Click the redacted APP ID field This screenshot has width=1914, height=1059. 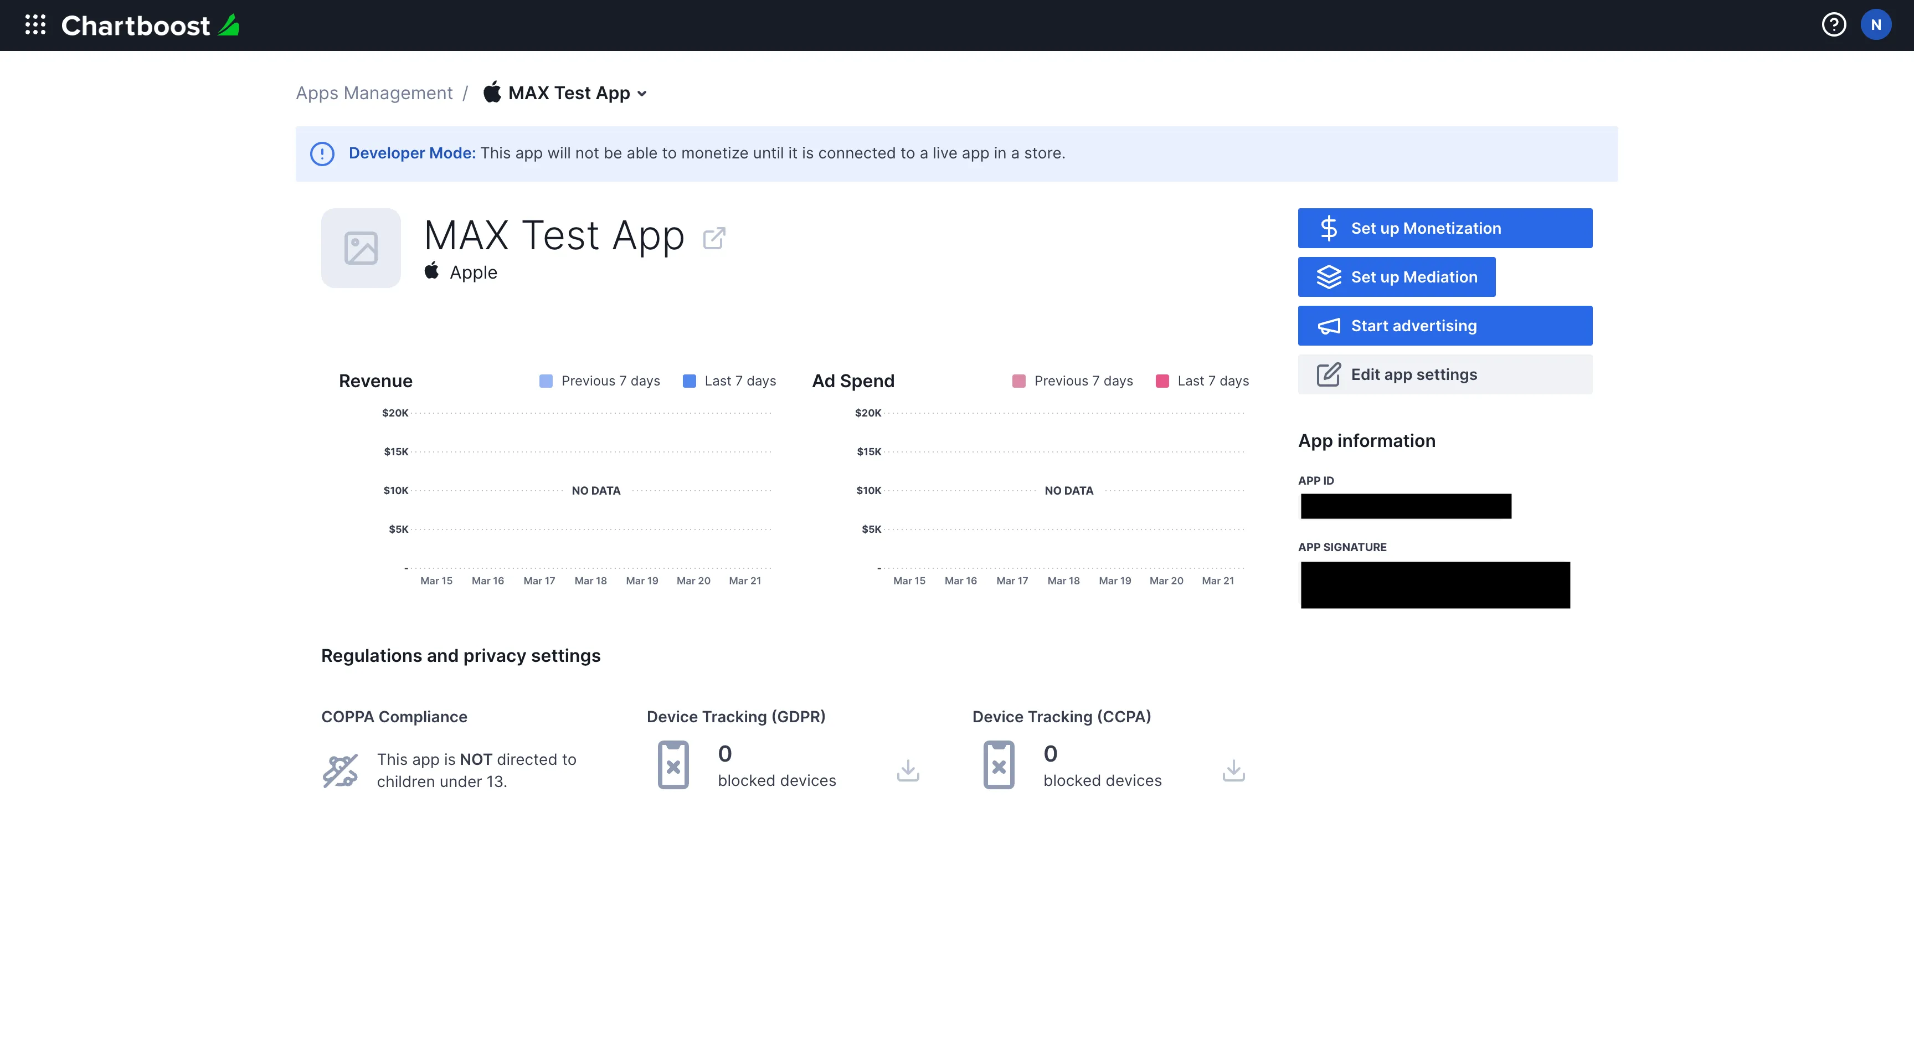[1406, 506]
